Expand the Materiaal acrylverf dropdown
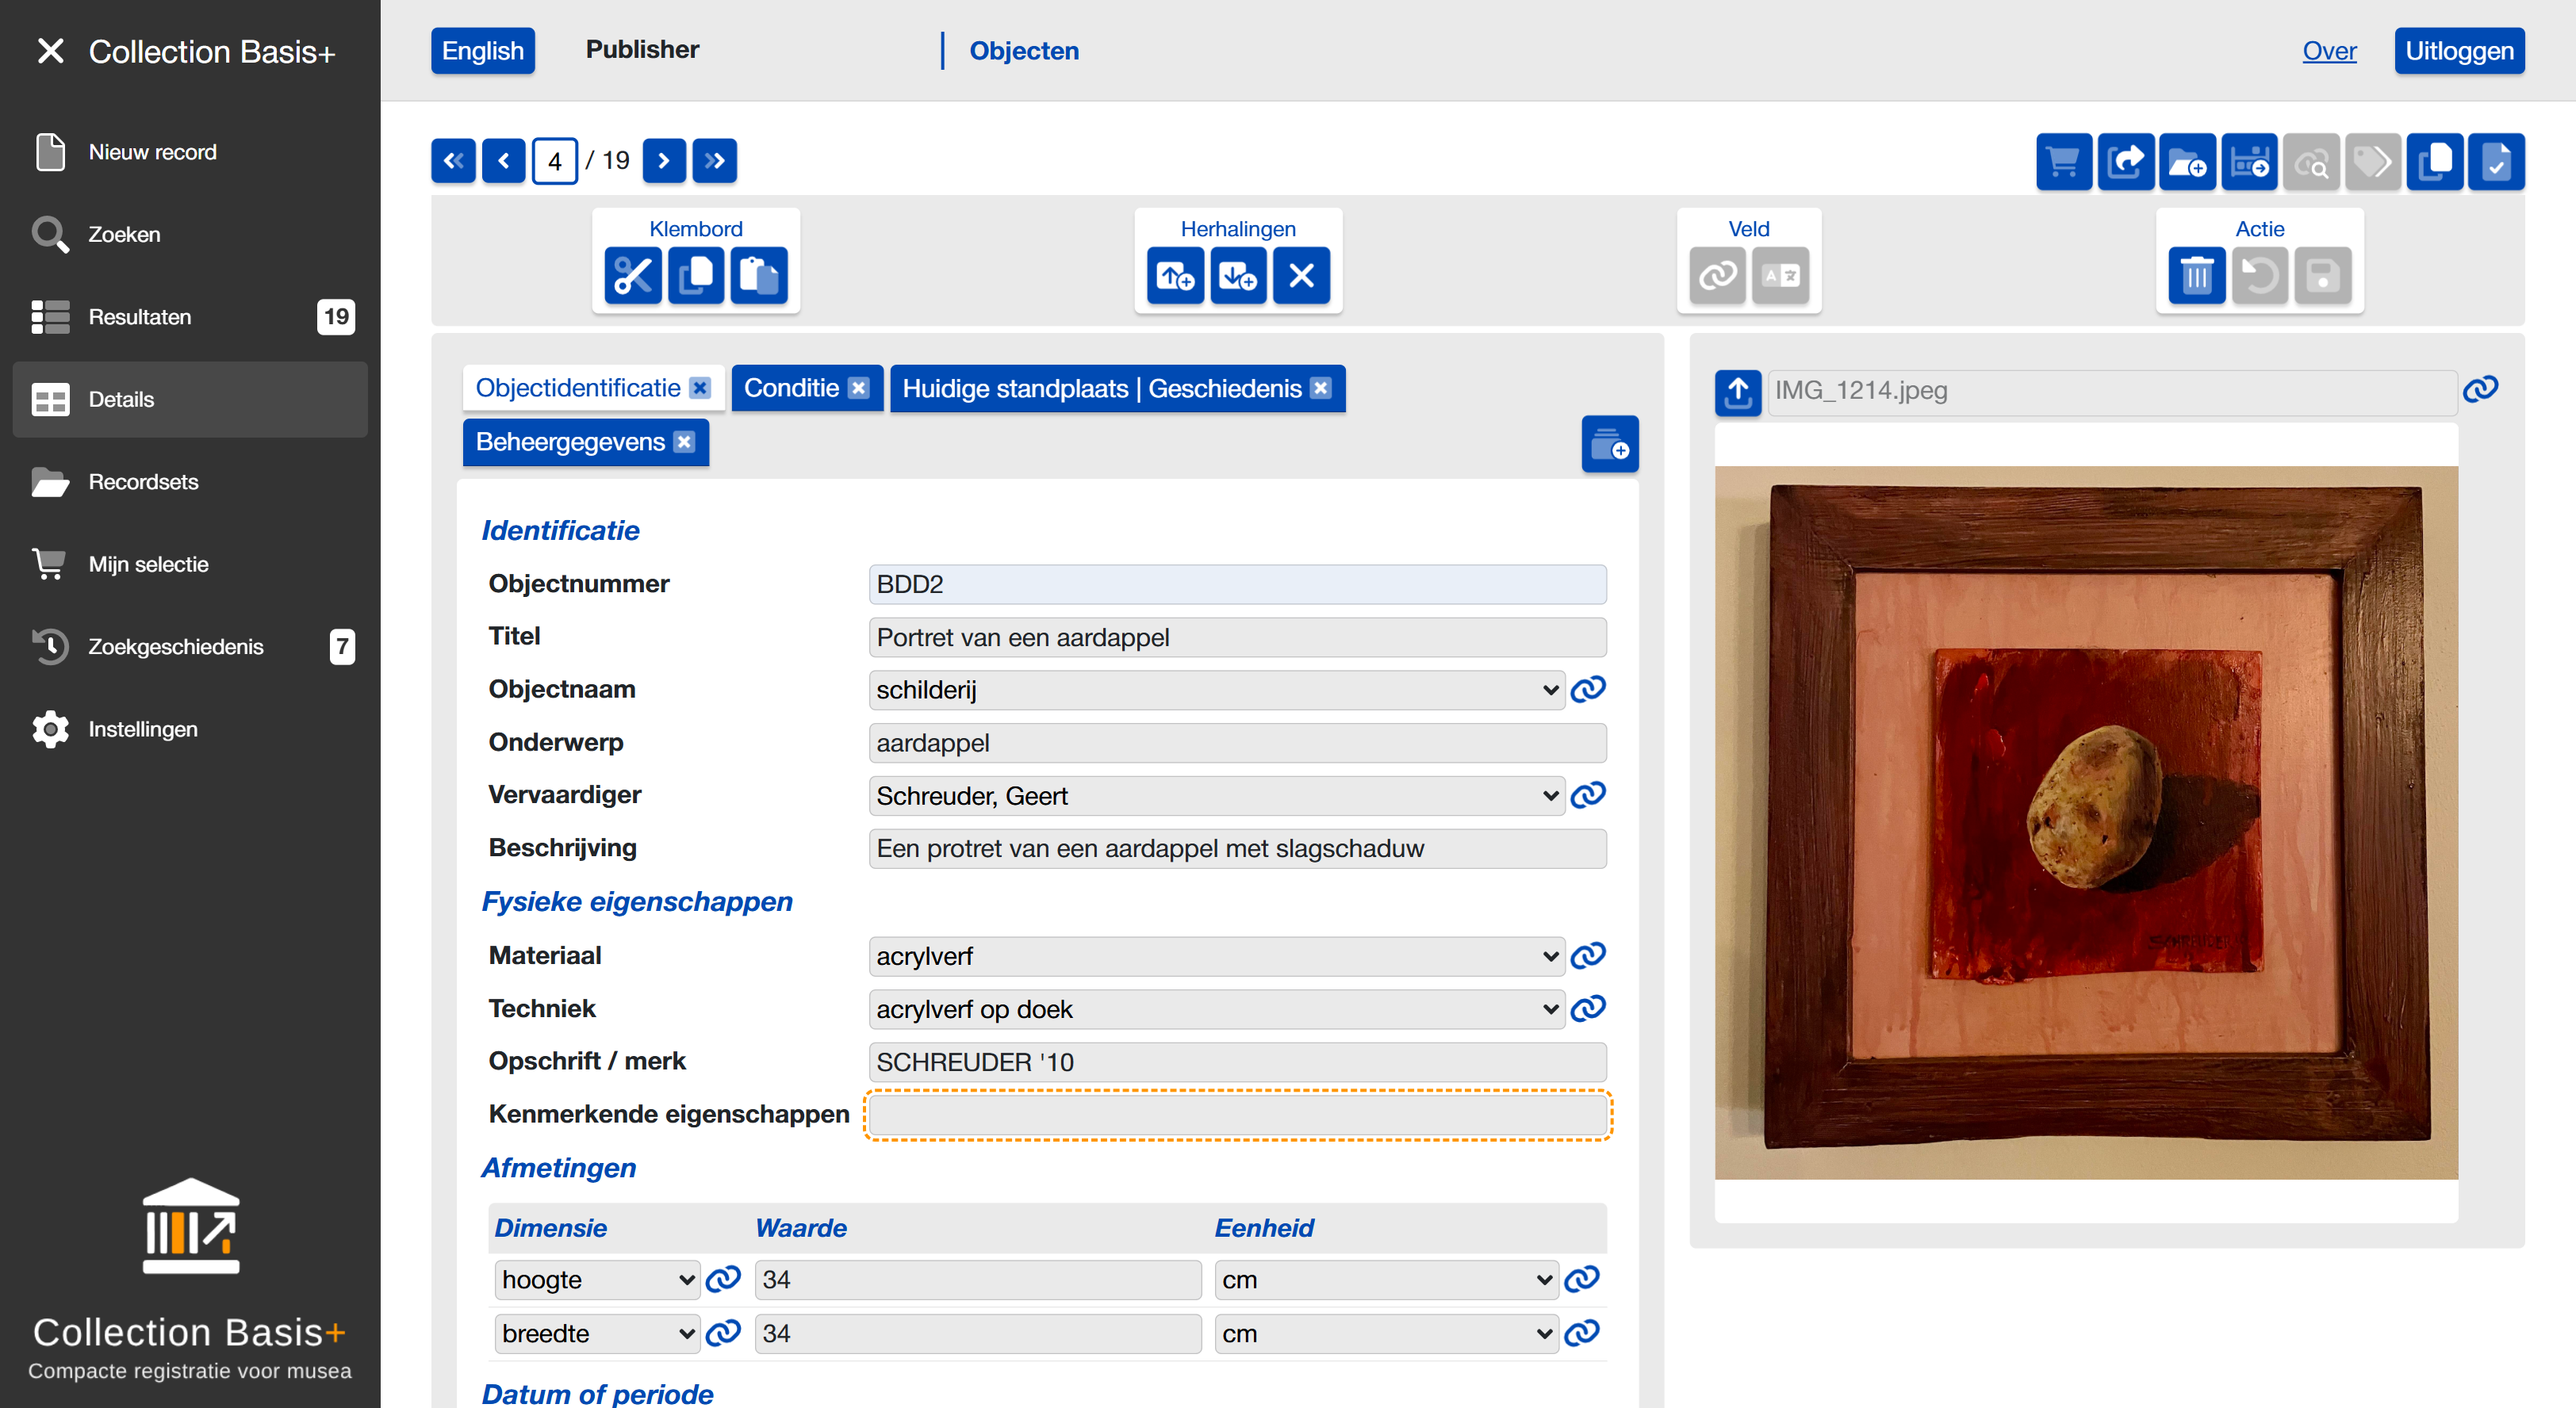The height and width of the screenshot is (1408, 2576). click(1214, 956)
